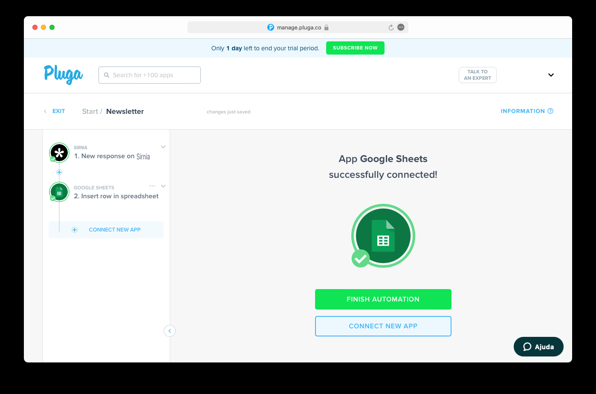Click the 'changes just saved' status text
This screenshot has height=394, width=596.
[229, 112]
